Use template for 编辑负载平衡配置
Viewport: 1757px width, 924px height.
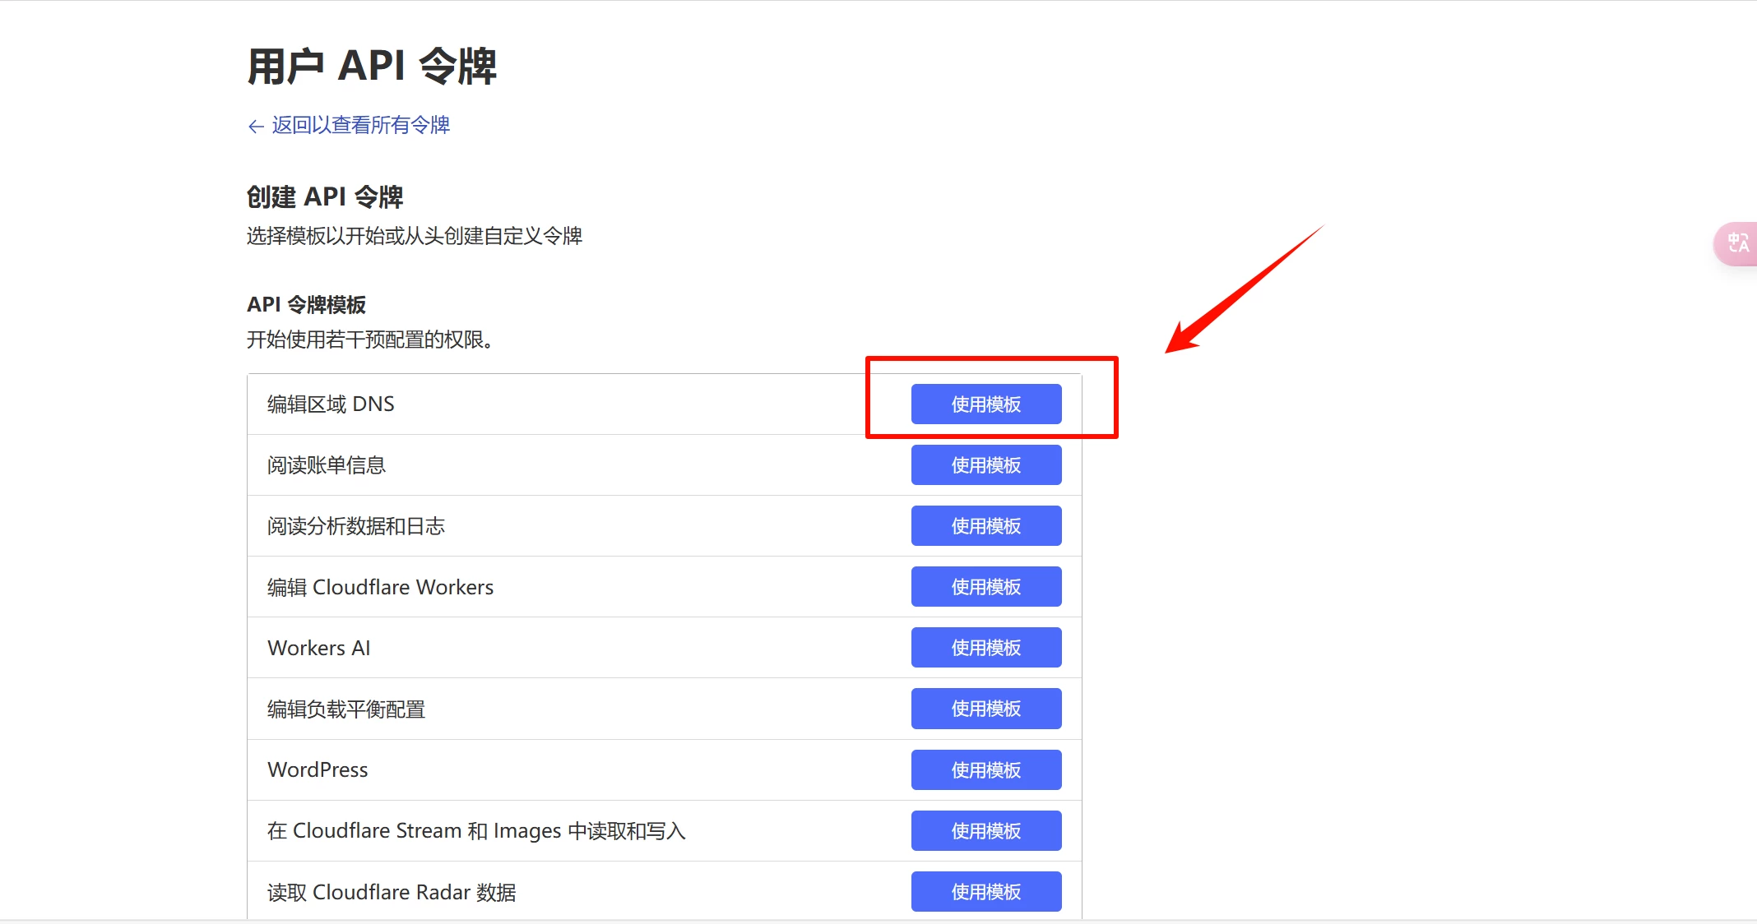coord(985,709)
